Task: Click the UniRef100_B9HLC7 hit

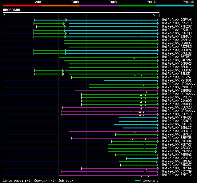Action: coord(177,128)
